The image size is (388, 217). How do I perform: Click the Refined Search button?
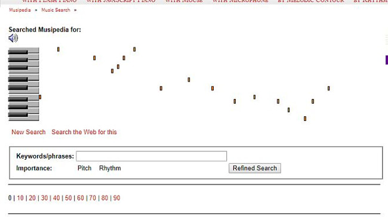[x=255, y=168]
